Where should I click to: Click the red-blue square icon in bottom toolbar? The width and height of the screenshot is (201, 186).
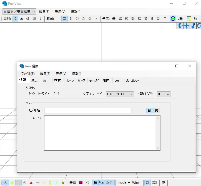[x=81, y=183]
